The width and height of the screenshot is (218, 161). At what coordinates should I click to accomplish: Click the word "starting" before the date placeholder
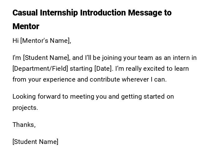tap(81, 69)
